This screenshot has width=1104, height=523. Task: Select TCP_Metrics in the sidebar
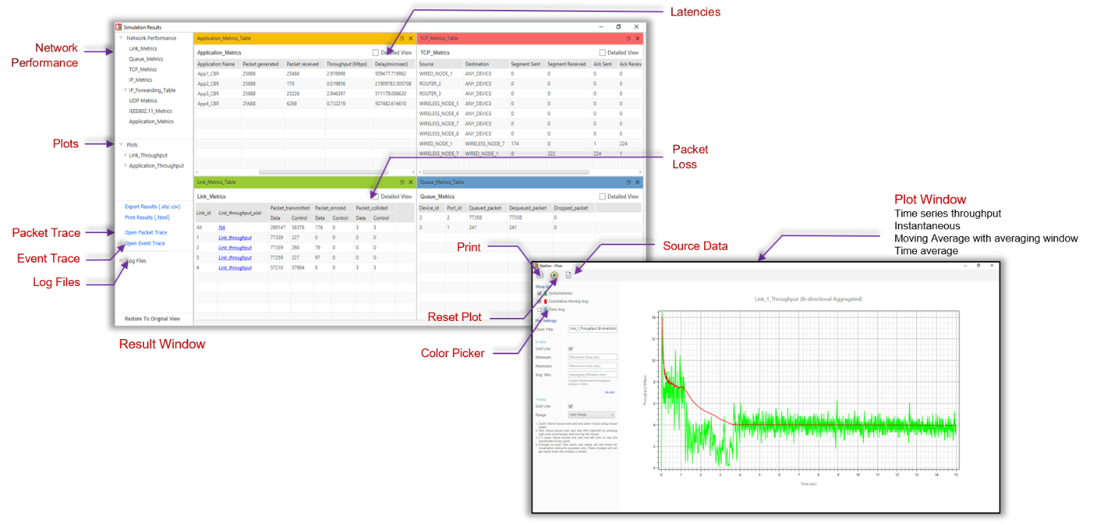coord(142,69)
